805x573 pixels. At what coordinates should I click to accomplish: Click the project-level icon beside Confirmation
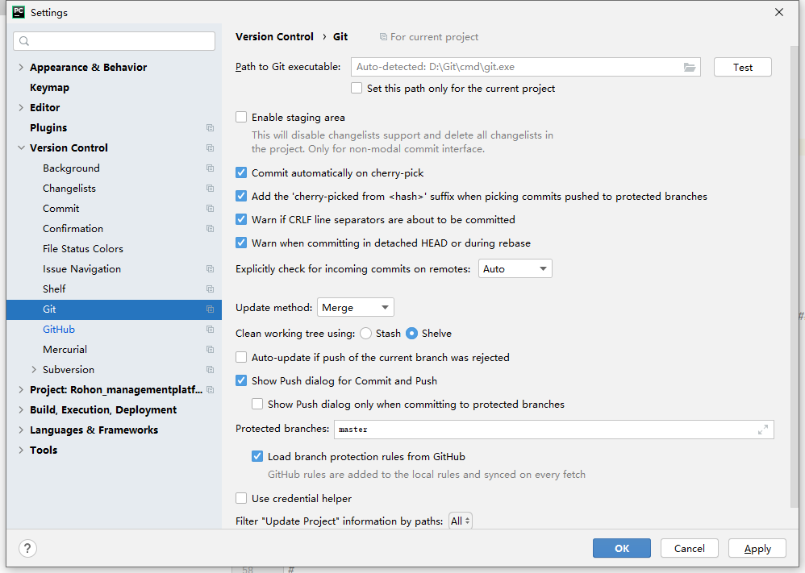coord(210,228)
